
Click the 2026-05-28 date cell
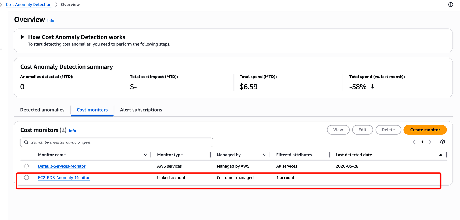347,166
